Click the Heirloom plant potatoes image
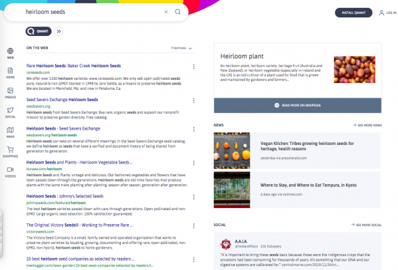 354,70
